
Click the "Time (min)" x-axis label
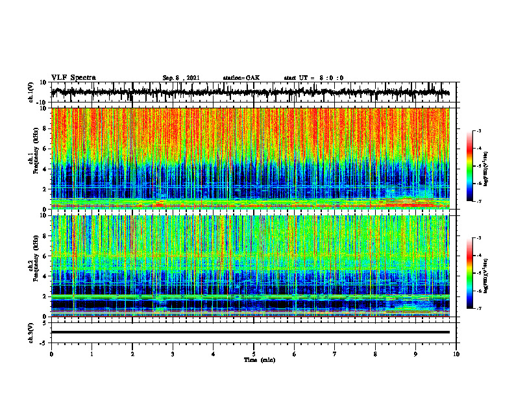point(260,360)
